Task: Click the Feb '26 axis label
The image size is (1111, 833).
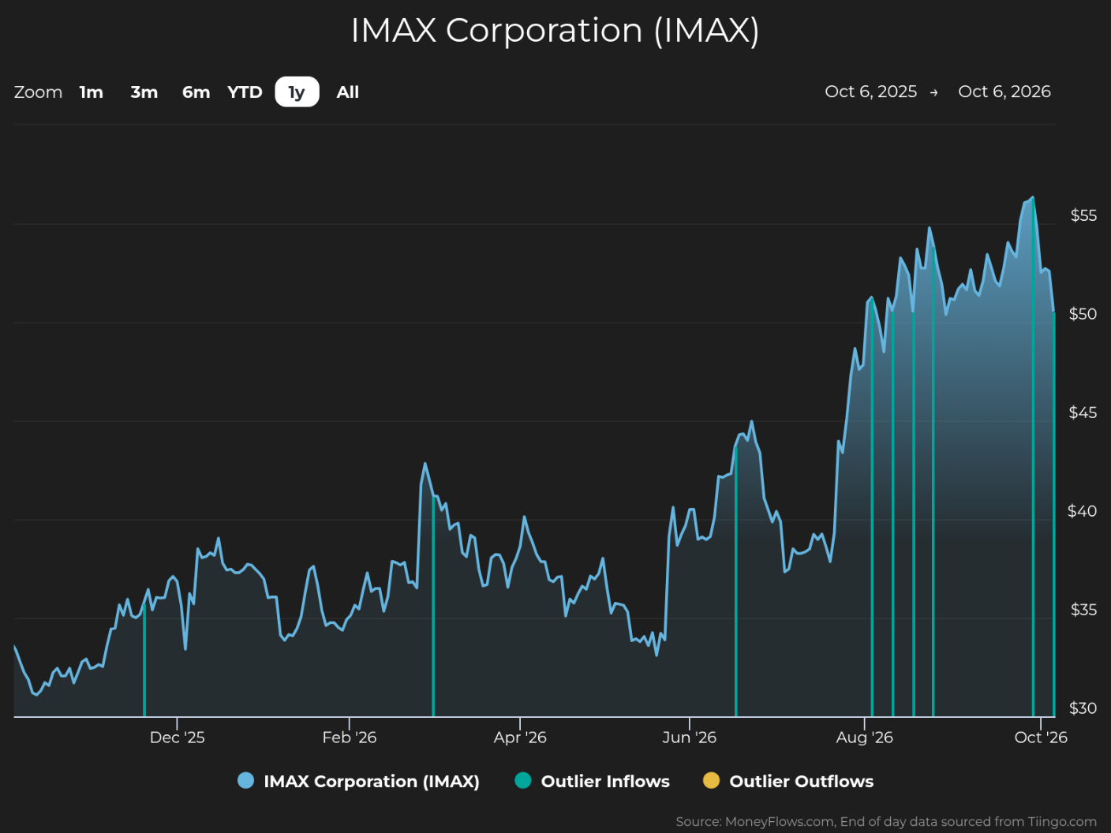Action: click(350, 738)
